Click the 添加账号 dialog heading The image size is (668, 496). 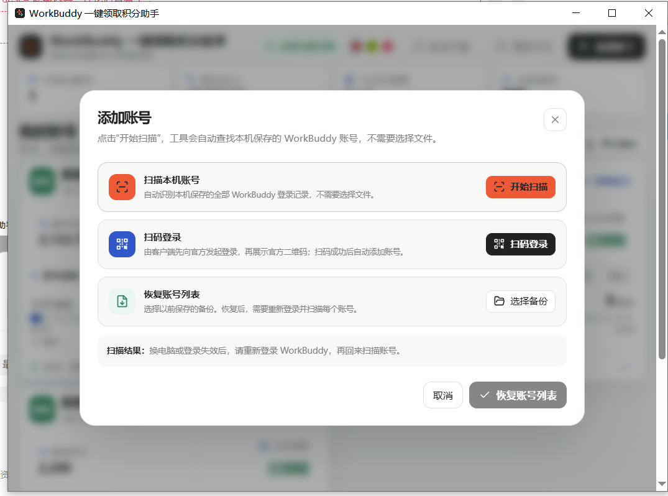tap(124, 117)
